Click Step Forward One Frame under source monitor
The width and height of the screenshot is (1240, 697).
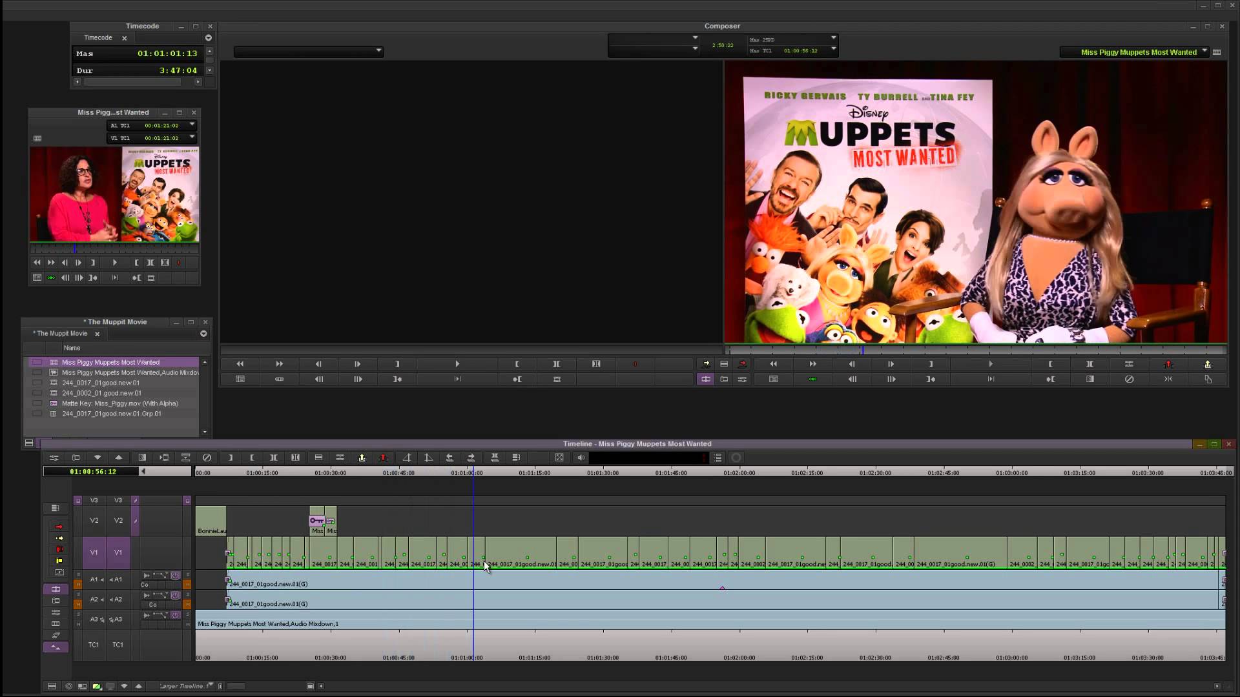(357, 364)
